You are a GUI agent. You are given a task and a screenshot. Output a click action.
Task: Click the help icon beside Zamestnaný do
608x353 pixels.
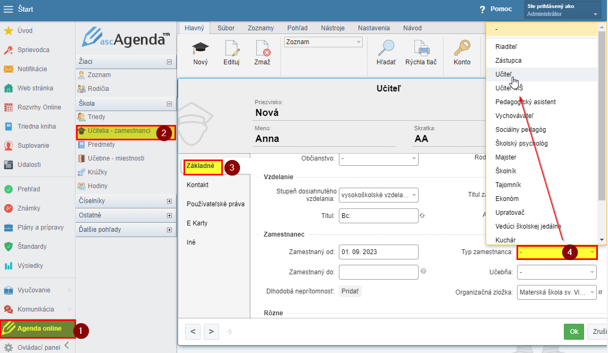tap(423, 271)
